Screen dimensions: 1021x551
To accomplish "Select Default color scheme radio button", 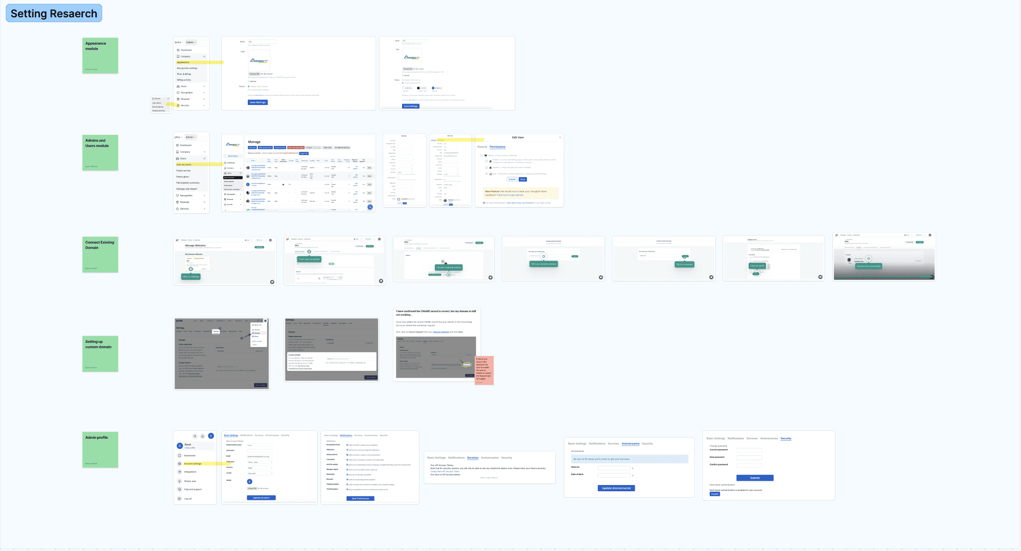I will click(249, 87).
